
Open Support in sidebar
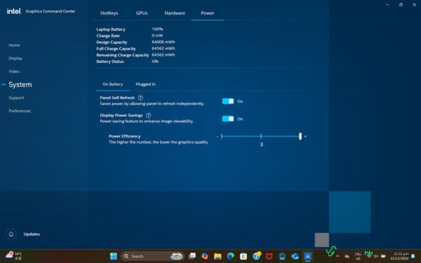click(x=16, y=98)
